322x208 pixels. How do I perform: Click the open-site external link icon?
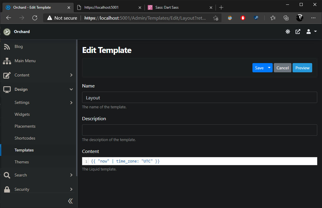click(298, 31)
